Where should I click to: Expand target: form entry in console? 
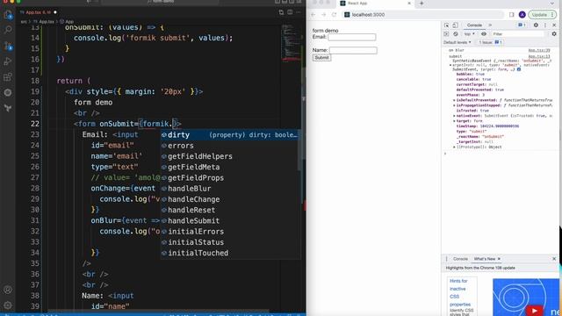tap(455, 121)
